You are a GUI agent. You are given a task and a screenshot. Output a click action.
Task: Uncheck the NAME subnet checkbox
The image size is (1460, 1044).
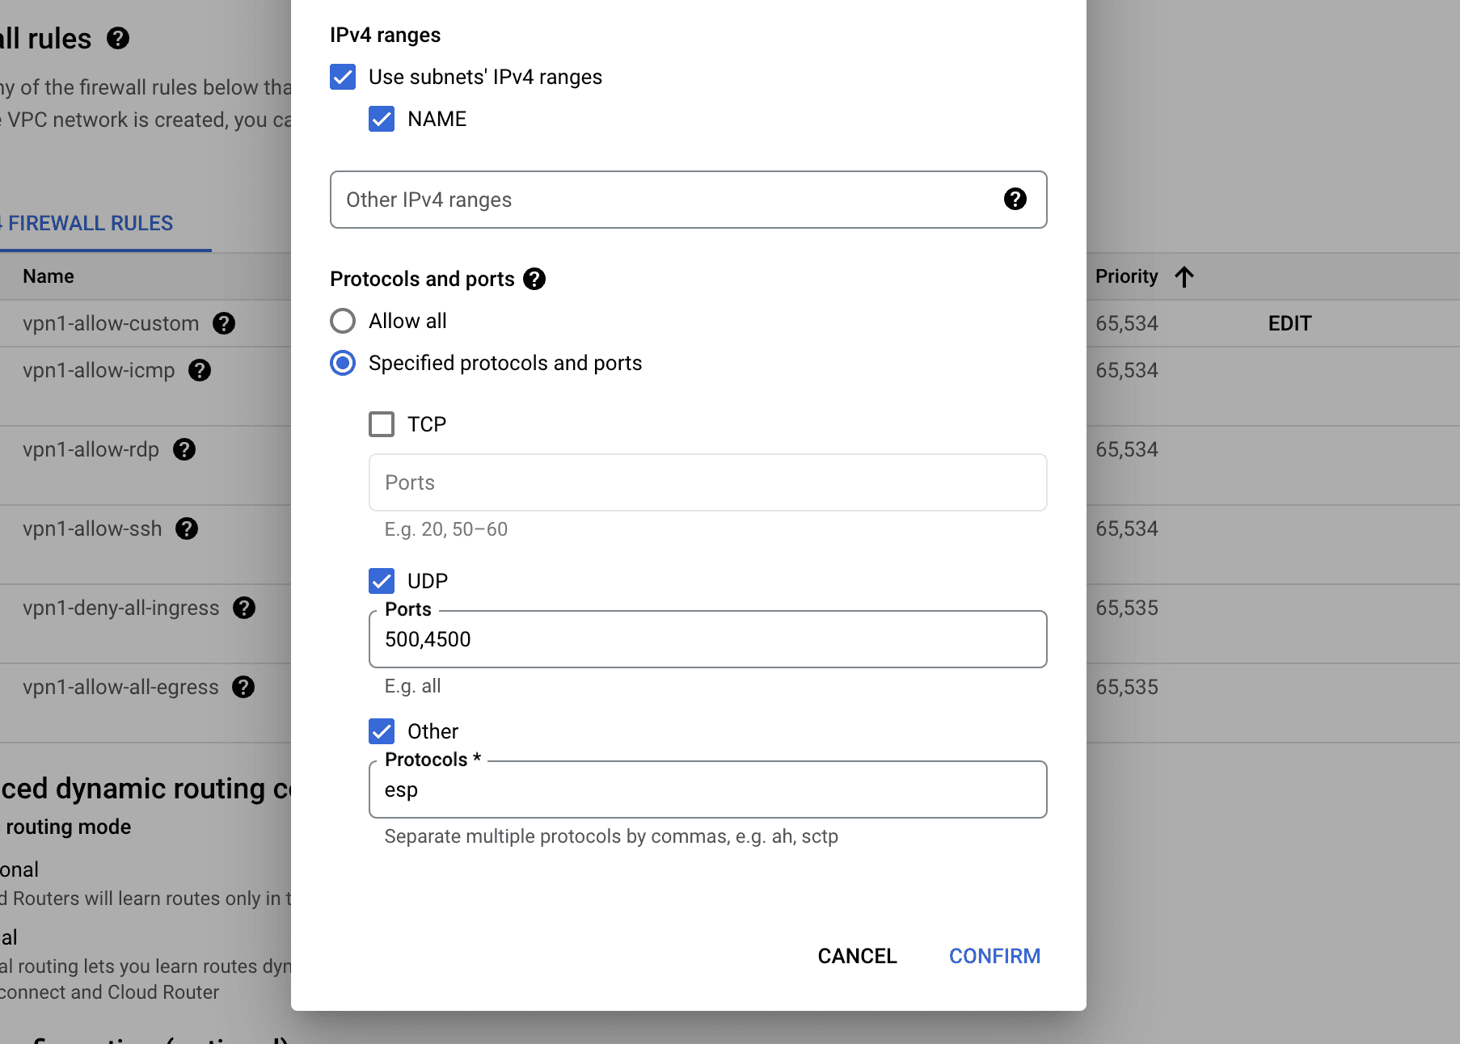click(x=382, y=119)
